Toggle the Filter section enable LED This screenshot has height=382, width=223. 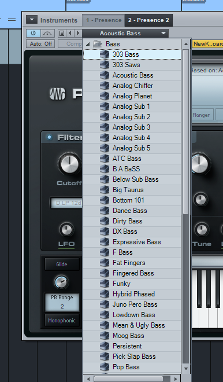[x=49, y=137]
